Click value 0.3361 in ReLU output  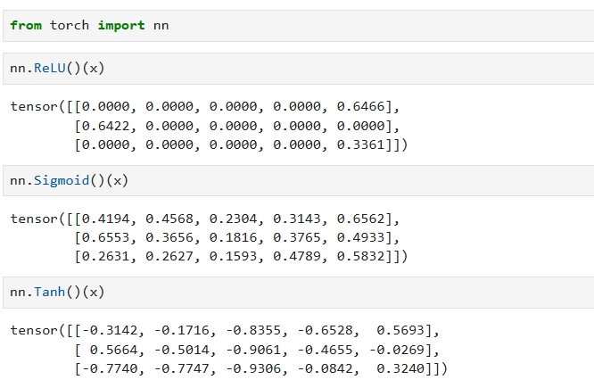pyautogui.click(x=360, y=144)
